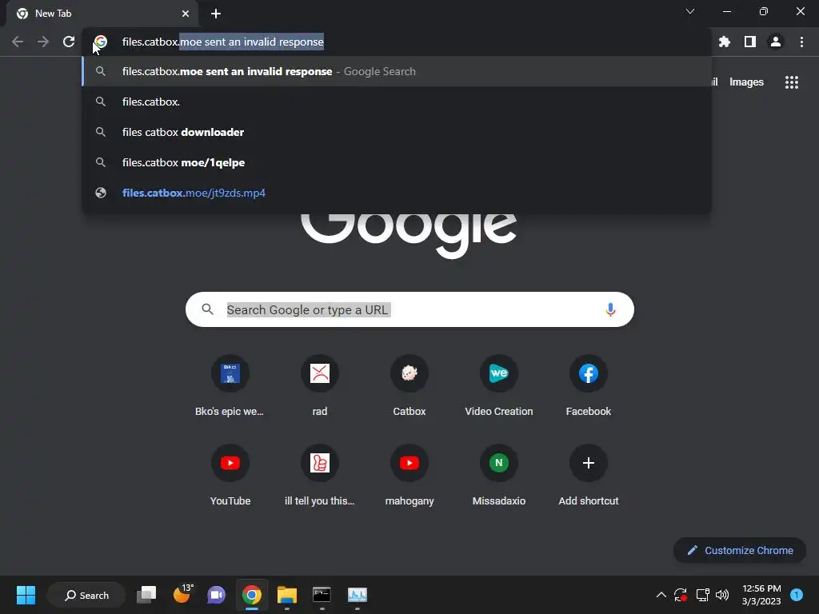This screenshot has height=614, width=819.
Task: Open the Facebook shortcut tile
Action: tap(589, 386)
